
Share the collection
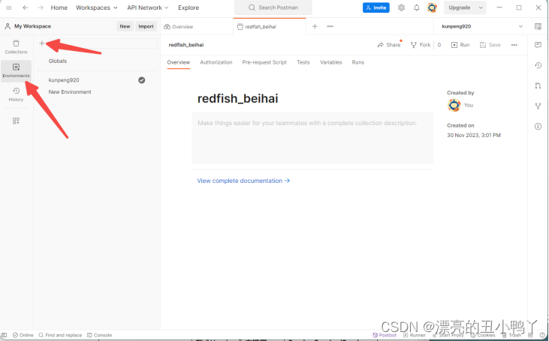click(388, 45)
